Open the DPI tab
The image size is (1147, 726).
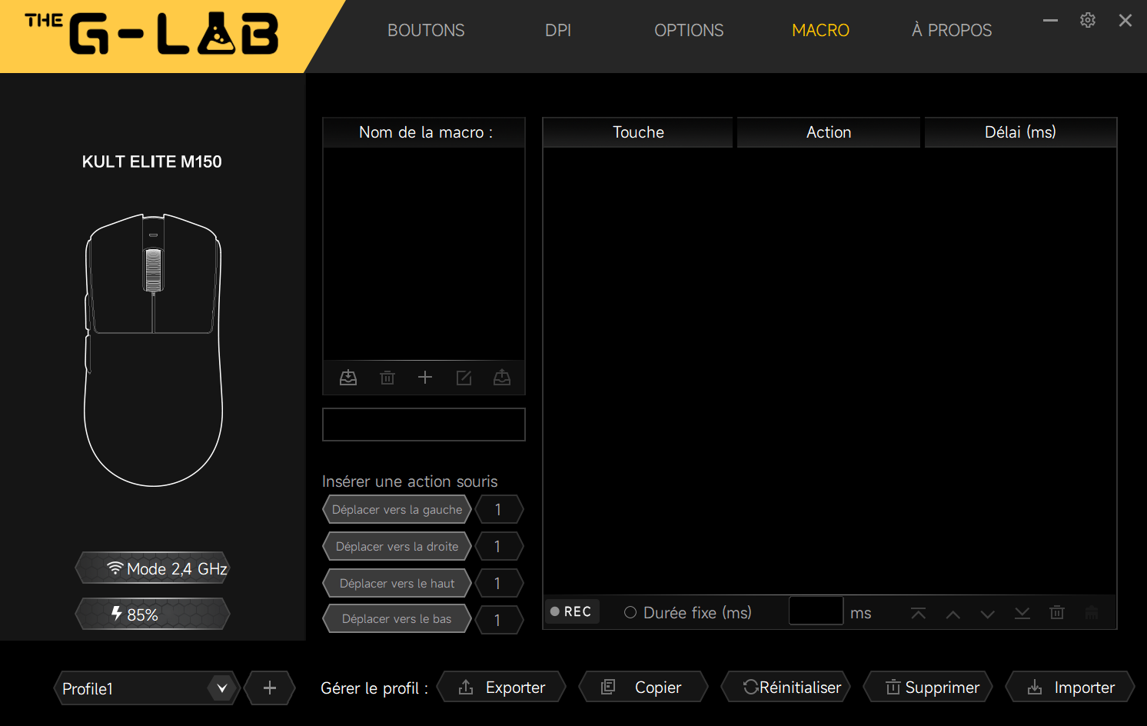[x=558, y=30]
